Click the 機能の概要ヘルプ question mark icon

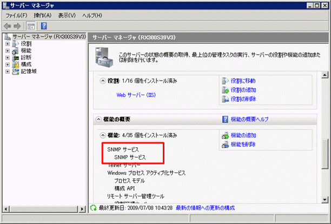225,119
